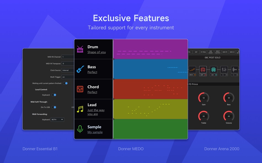Click the 08C POST SOLO preset name
The height and width of the screenshot is (163, 262).
coord(212,58)
